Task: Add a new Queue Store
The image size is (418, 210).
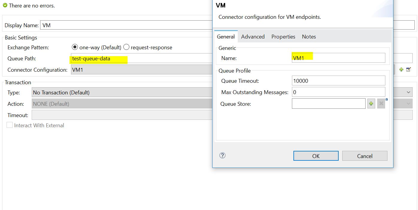Action: click(x=371, y=104)
